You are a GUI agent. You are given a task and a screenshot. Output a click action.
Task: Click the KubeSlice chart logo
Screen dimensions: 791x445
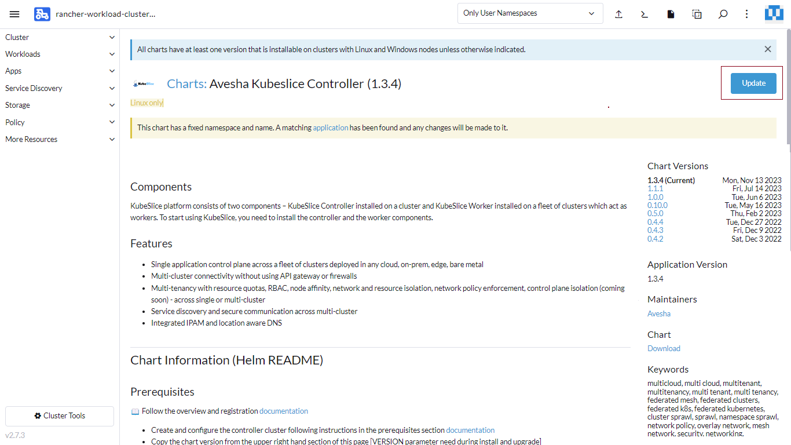(143, 84)
